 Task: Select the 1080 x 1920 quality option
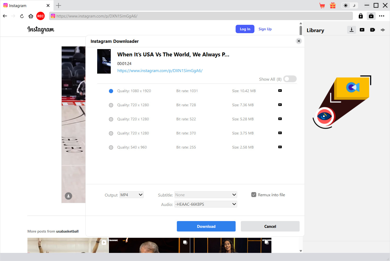point(111,91)
